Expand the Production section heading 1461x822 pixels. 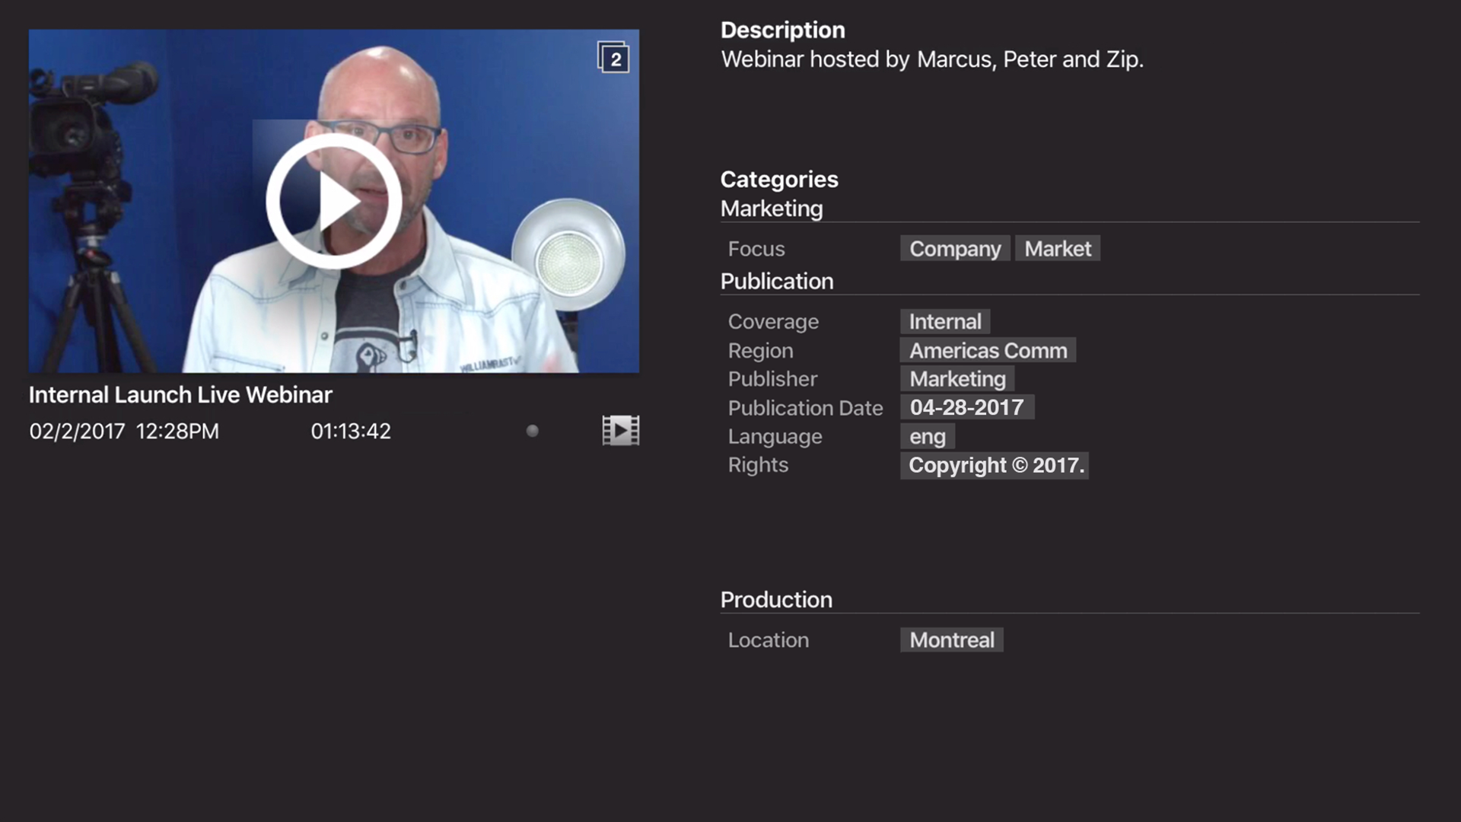(x=776, y=600)
